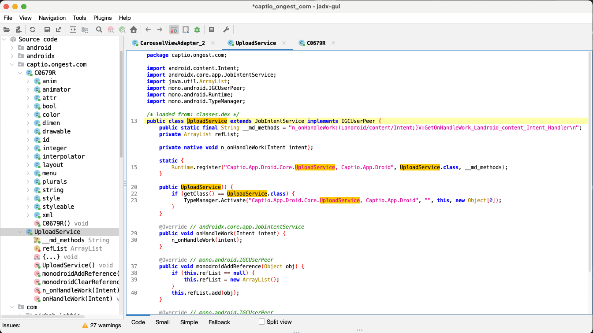Close the UploadService tab
This screenshot has height=333, width=593.
pyautogui.click(x=284, y=43)
